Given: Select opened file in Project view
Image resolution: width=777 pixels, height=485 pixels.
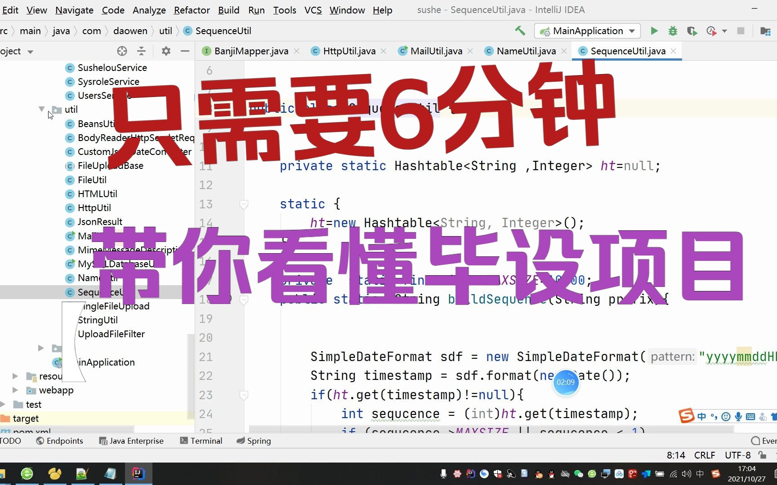Looking at the screenshot, I should tap(122, 51).
